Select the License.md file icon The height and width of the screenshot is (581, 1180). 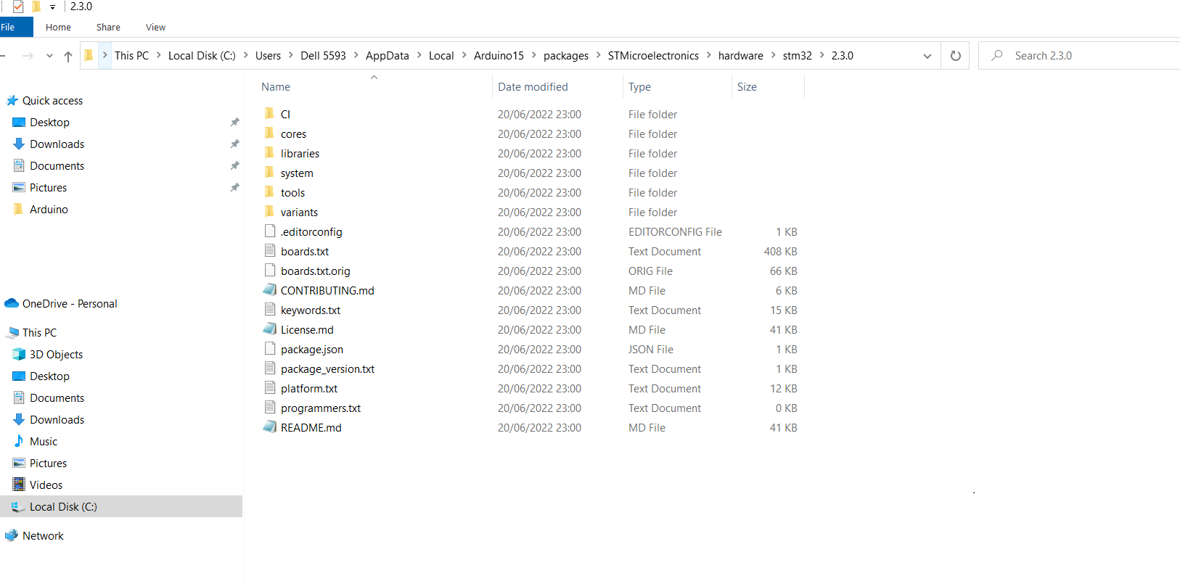[x=270, y=329]
